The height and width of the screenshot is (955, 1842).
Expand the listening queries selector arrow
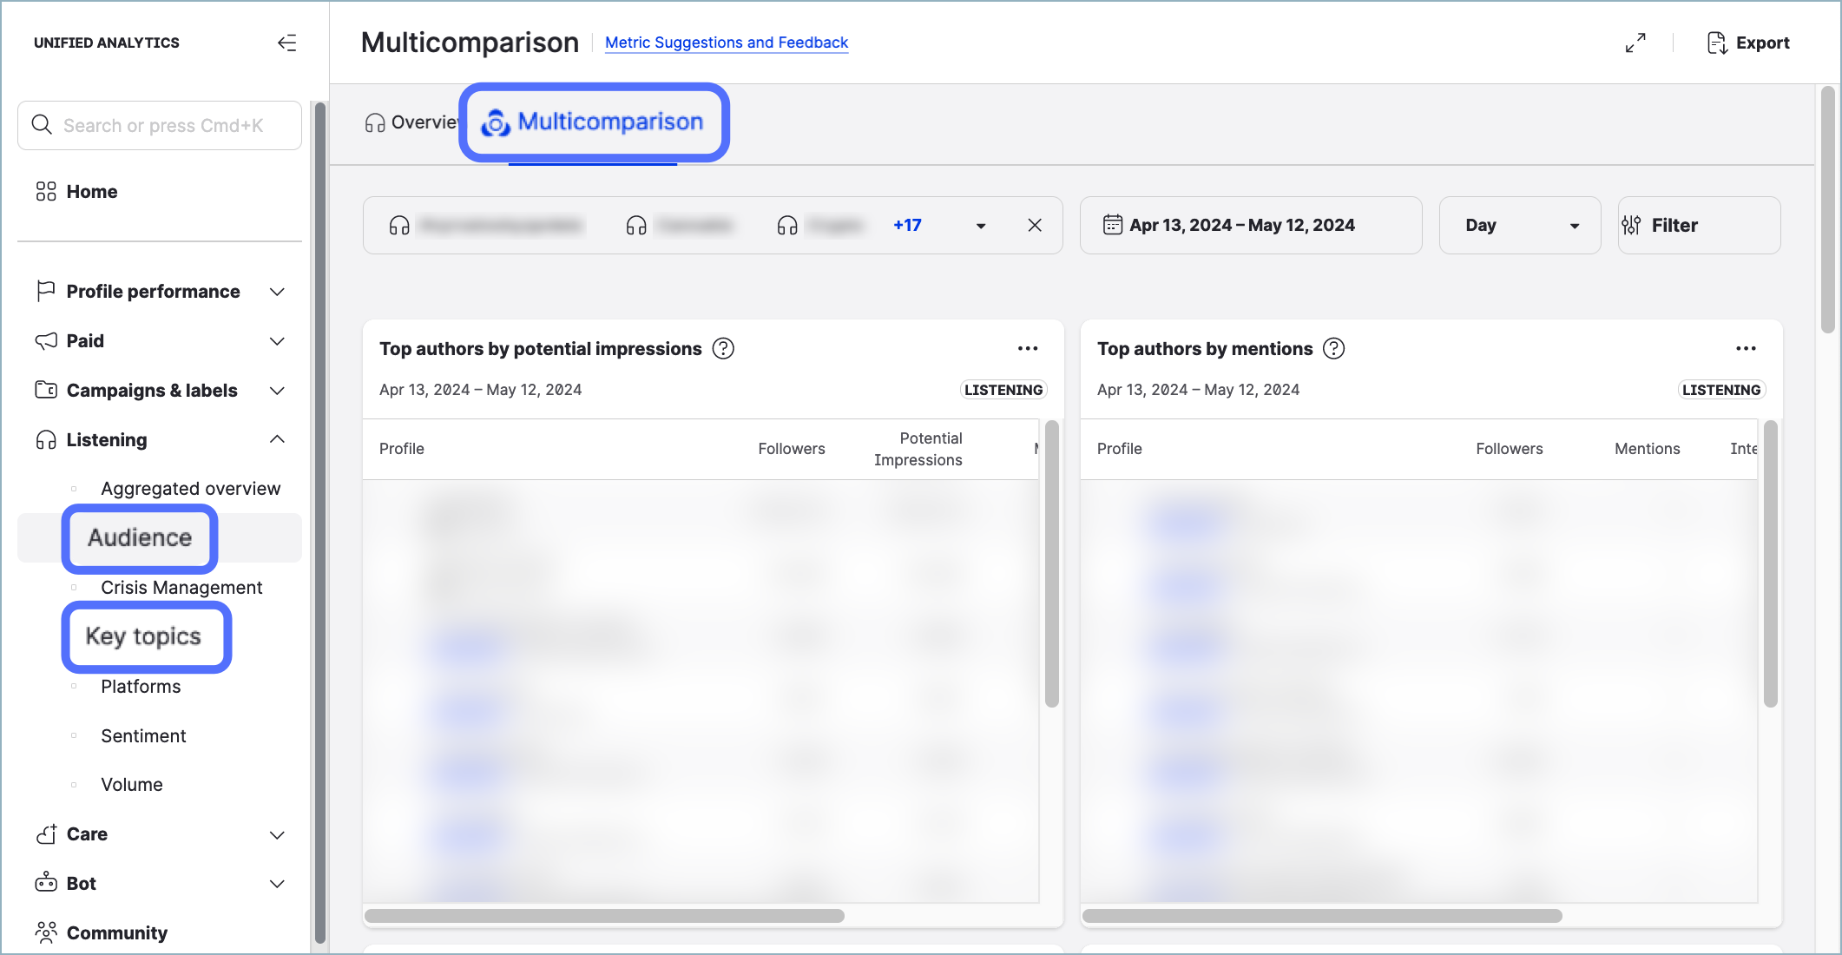981,226
